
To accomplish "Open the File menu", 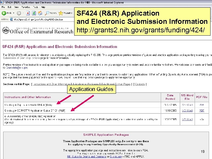I will pos(3,7).
